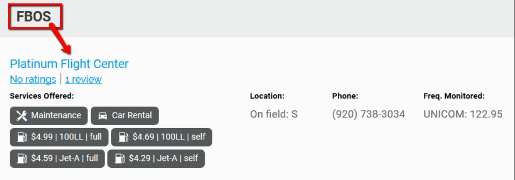Open the Platinum Flight Center link
This screenshot has width=515, height=180.
69,64
